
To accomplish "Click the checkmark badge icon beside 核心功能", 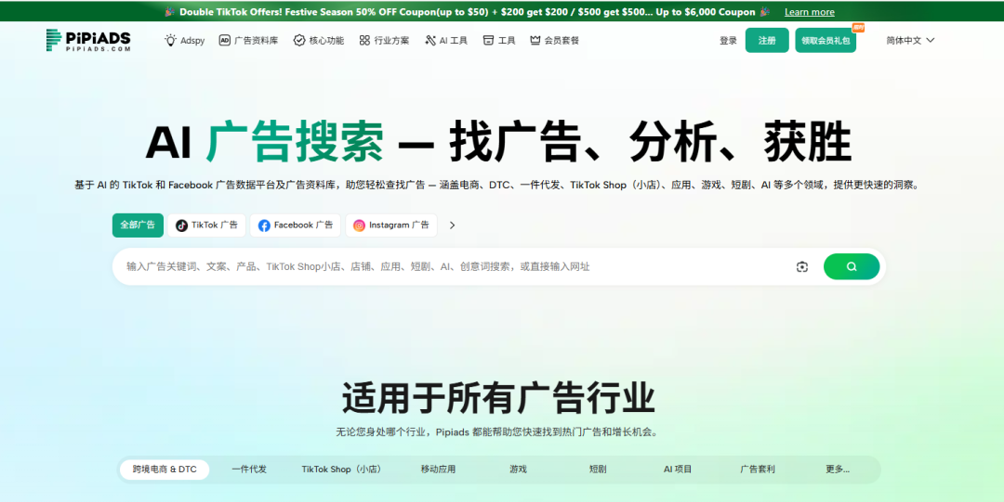I will [x=299, y=40].
